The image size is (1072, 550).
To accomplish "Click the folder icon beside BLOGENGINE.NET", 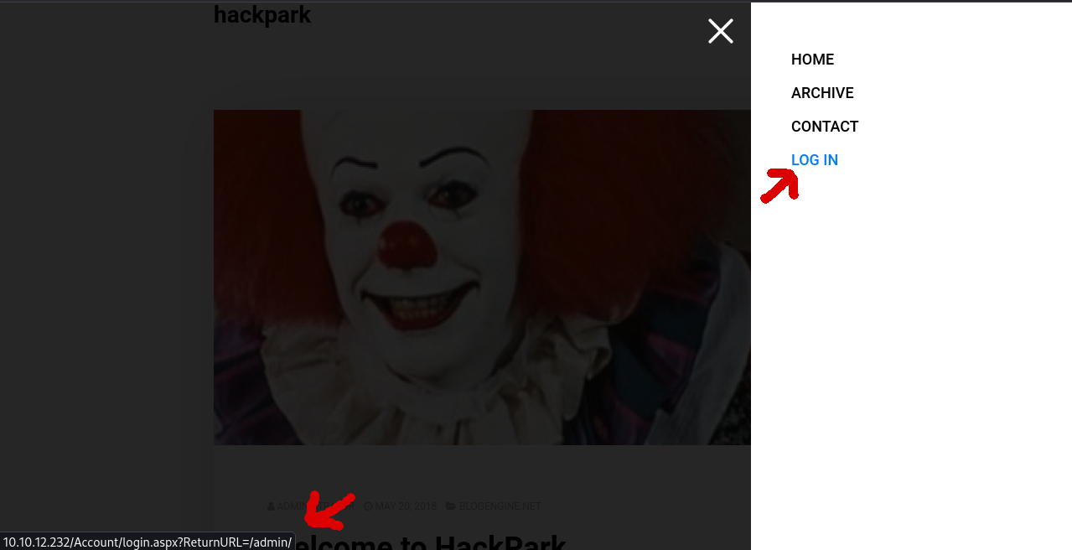I will point(451,506).
